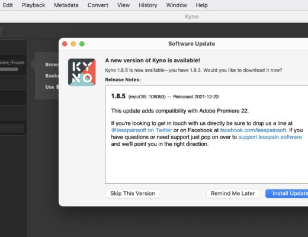The width and height of the screenshot is (308, 237).
Task: Click Skip This Version button
Action: 133,193
